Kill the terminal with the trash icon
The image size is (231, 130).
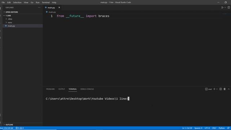point(225,89)
